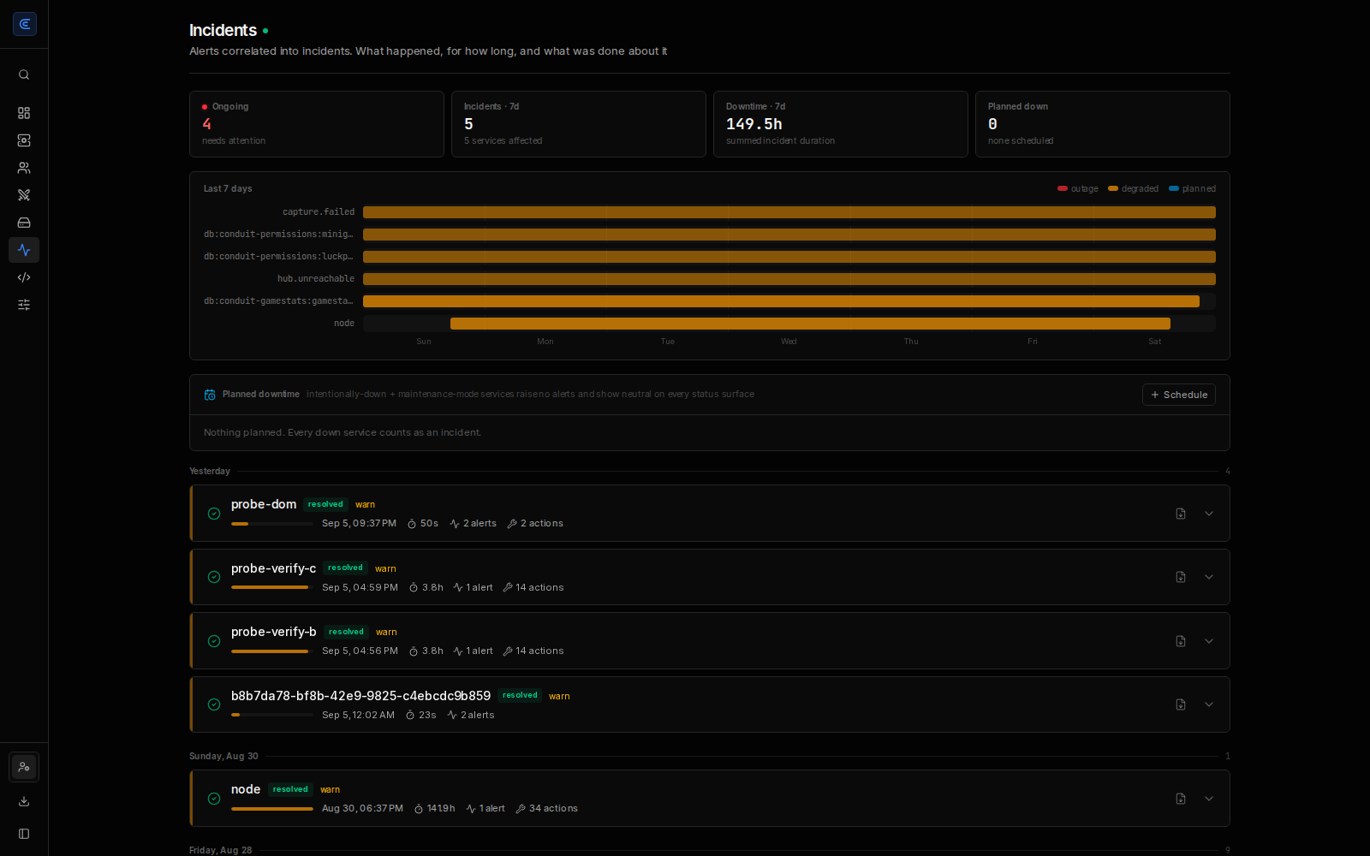Screen dimensions: 1370x856
Task: Click the node timeline bar
Action: pos(810,324)
